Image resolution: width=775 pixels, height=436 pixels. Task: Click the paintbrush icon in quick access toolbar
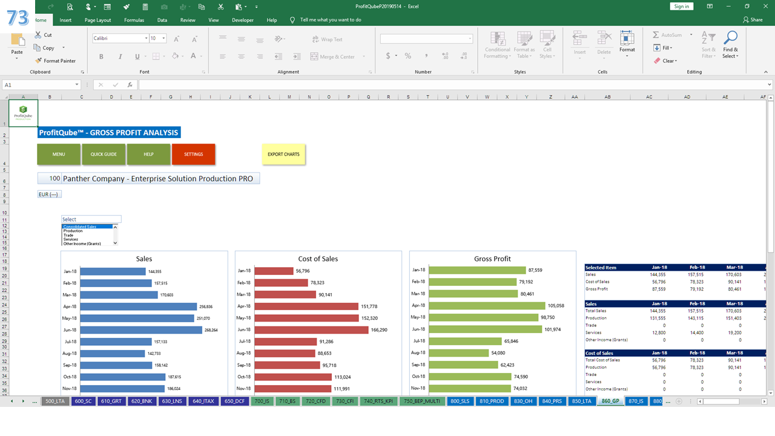pos(127,7)
